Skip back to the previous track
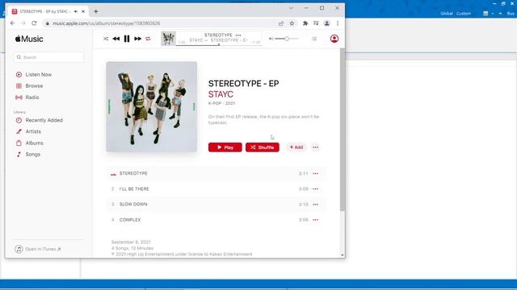 pyautogui.click(x=116, y=39)
